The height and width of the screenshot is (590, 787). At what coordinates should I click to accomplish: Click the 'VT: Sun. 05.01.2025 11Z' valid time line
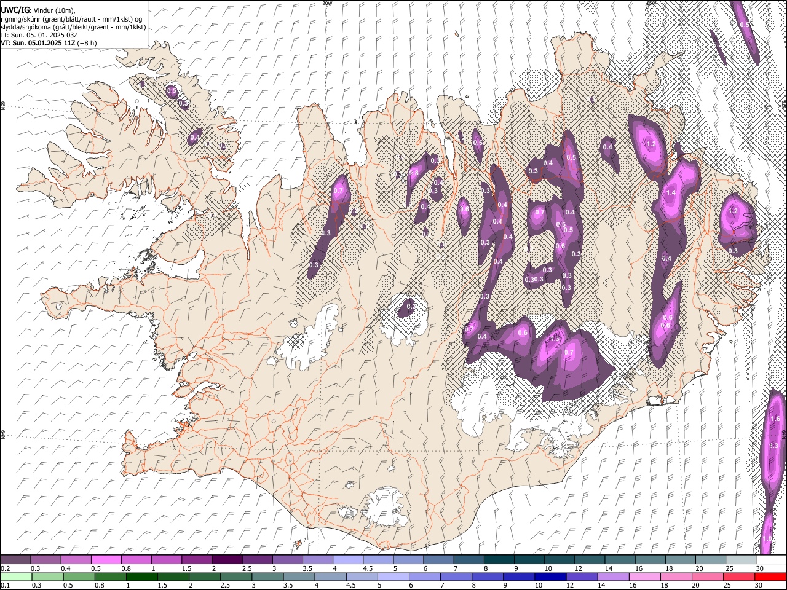click(x=49, y=43)
